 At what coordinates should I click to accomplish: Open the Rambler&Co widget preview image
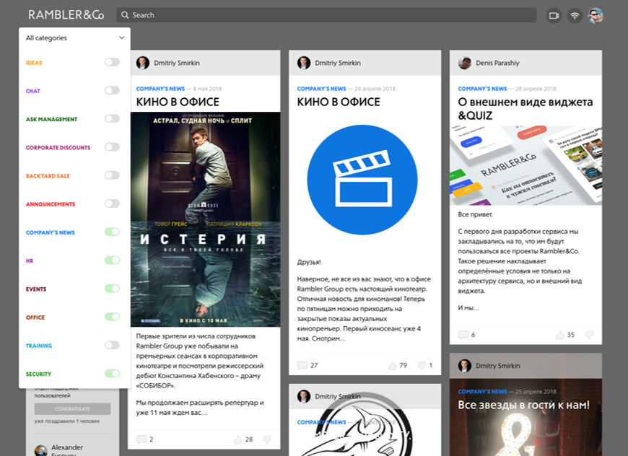pyautogui.click(x=525, y=165)
